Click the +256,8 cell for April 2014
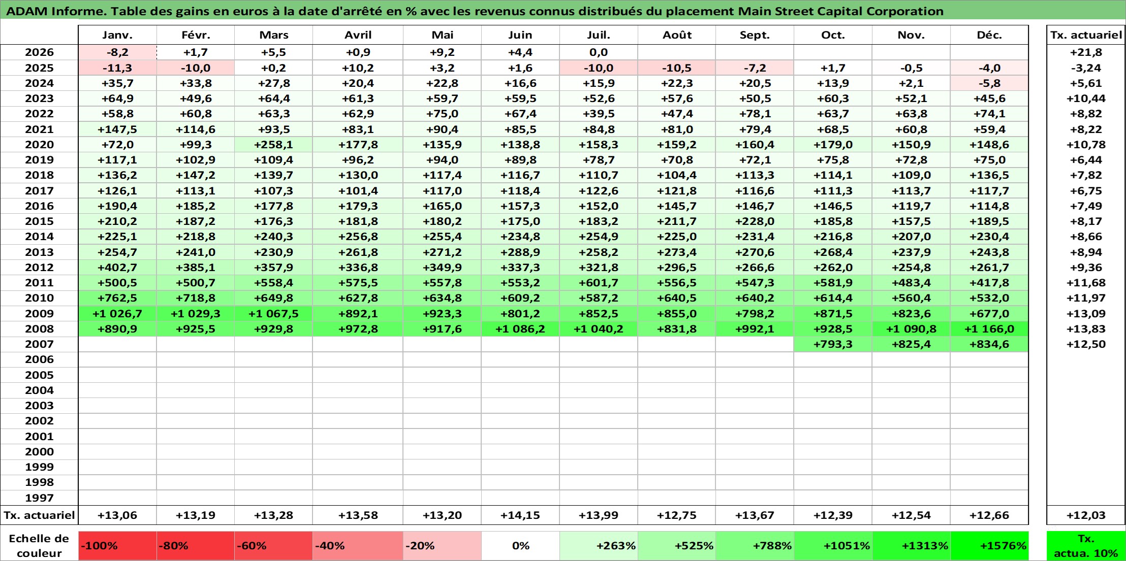 click(x=358, y=237)
